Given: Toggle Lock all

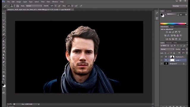Looking at the screenshot, I should pyautogui.click(x=174, y=53).
